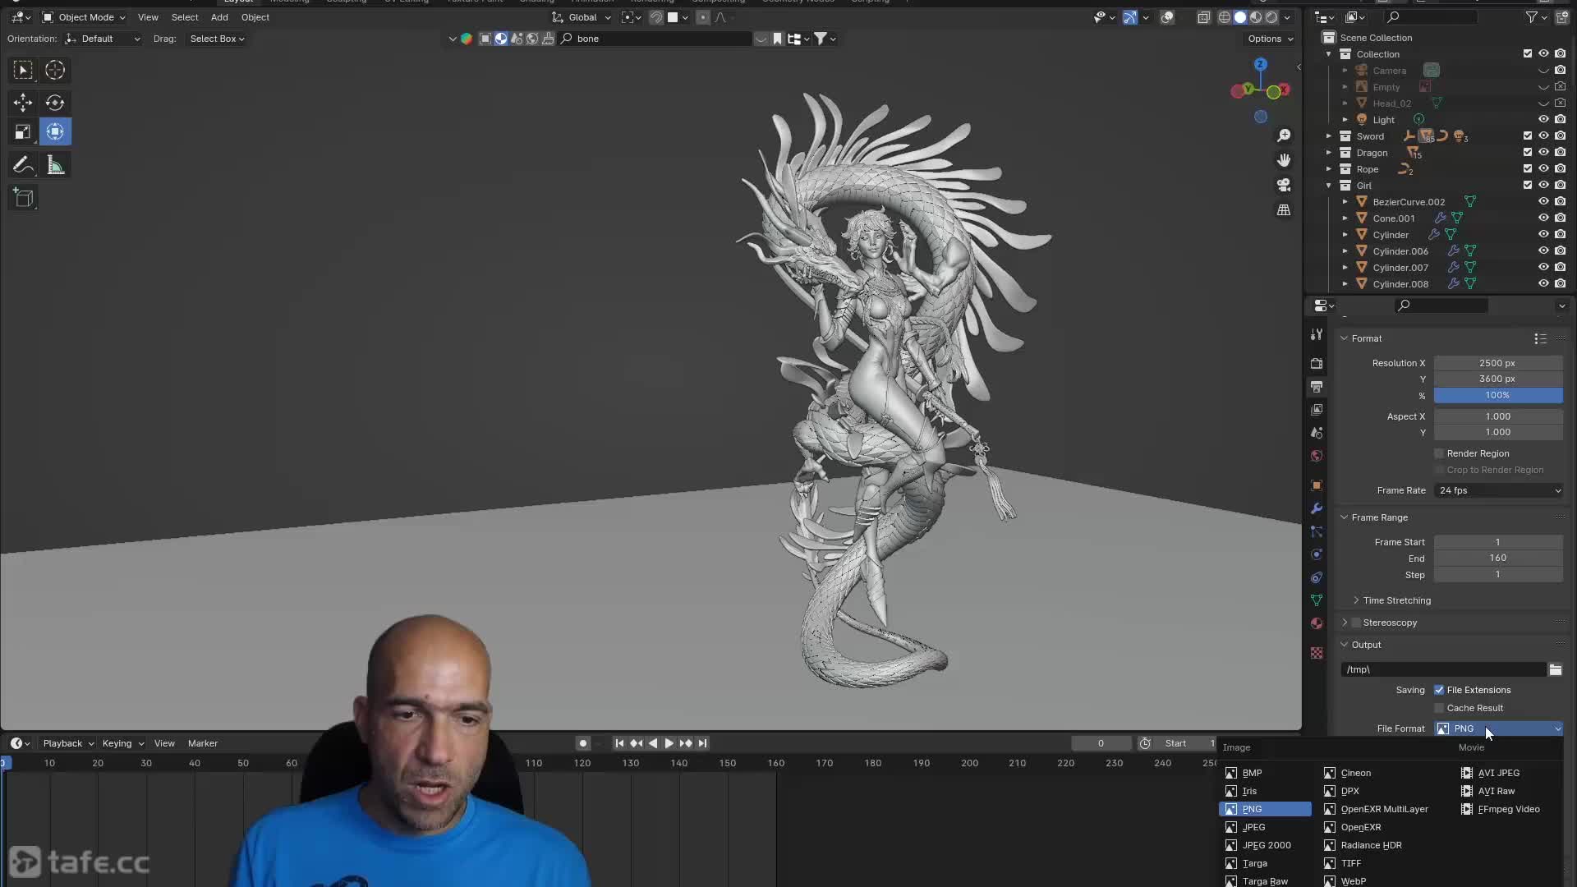The image size is (1577, 887).
Task: Open Format presets list icon
Action: (1540, 338)
